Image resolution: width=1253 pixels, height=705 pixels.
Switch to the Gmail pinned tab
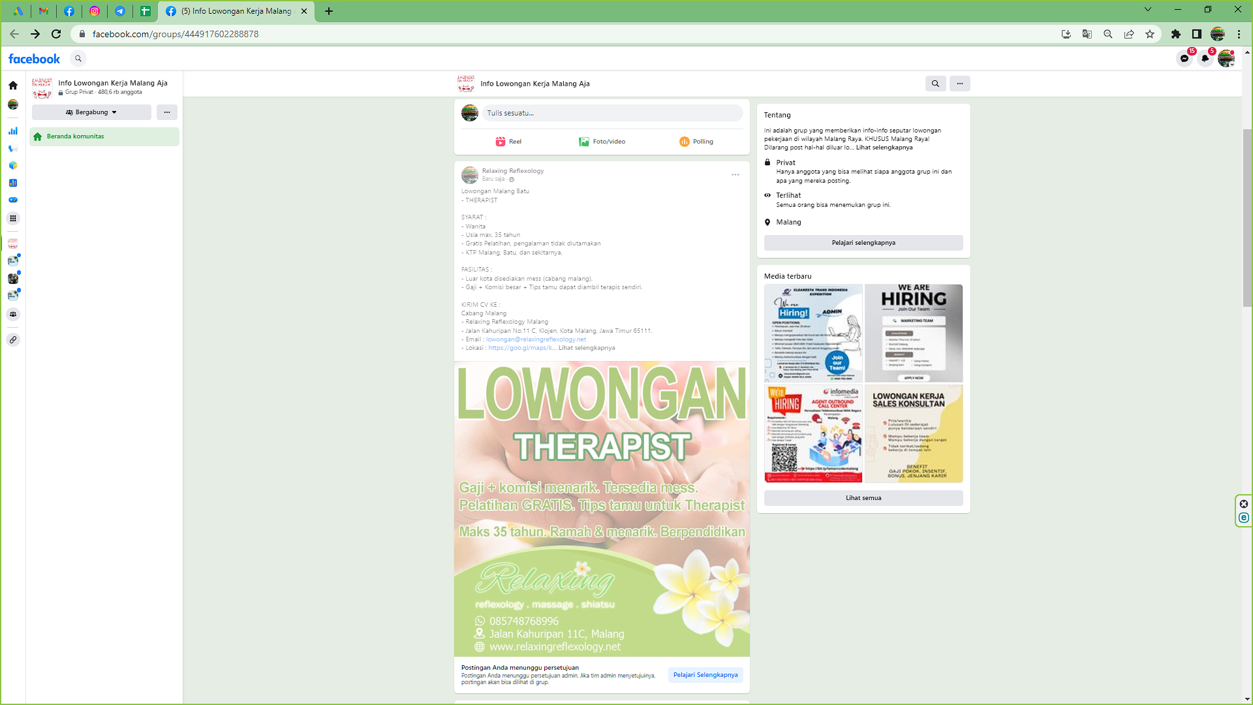click(x=44, y=11)
